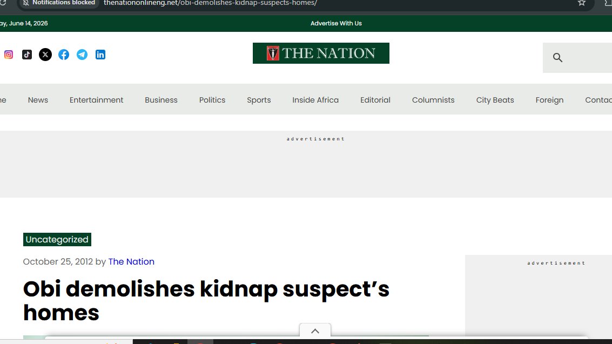Open The Nation's X (Twitter) page
The image size is (612, 344).
(45, 55)
